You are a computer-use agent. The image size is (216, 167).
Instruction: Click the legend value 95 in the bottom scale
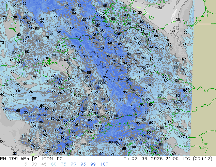click(83, 164)
